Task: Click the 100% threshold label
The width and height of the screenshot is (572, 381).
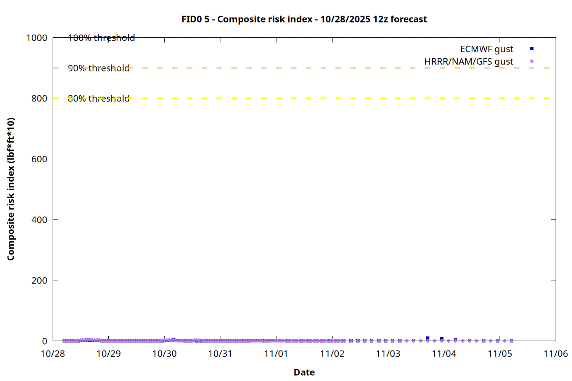Action: [101, 38]
